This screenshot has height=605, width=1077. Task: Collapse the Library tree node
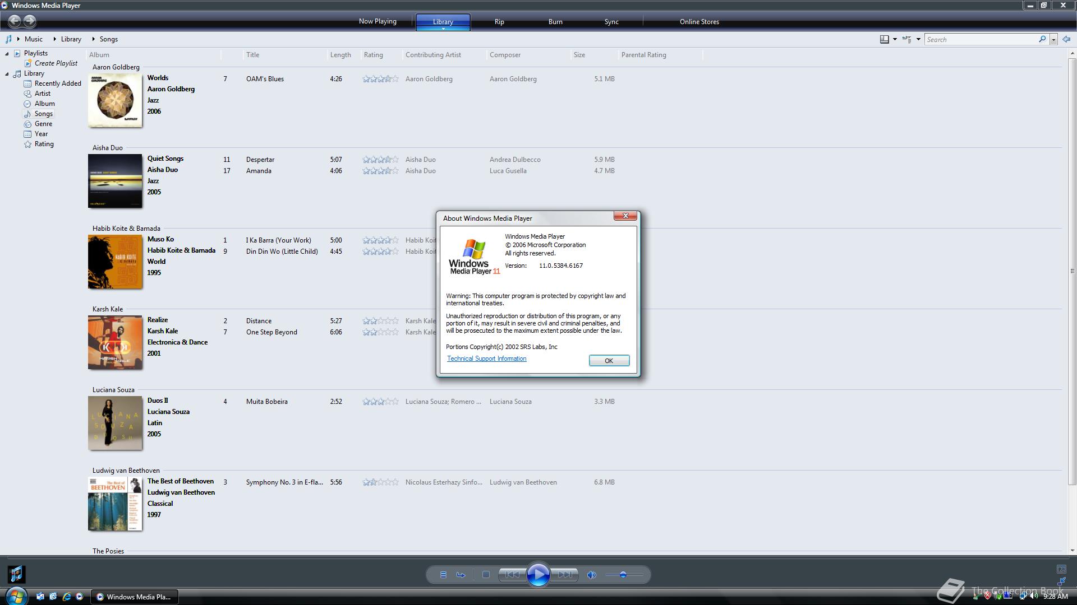7,74
